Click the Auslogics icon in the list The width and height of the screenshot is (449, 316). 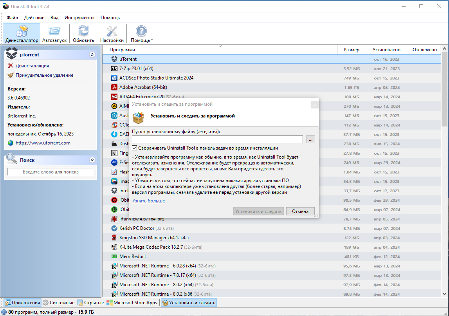[114, 116]
